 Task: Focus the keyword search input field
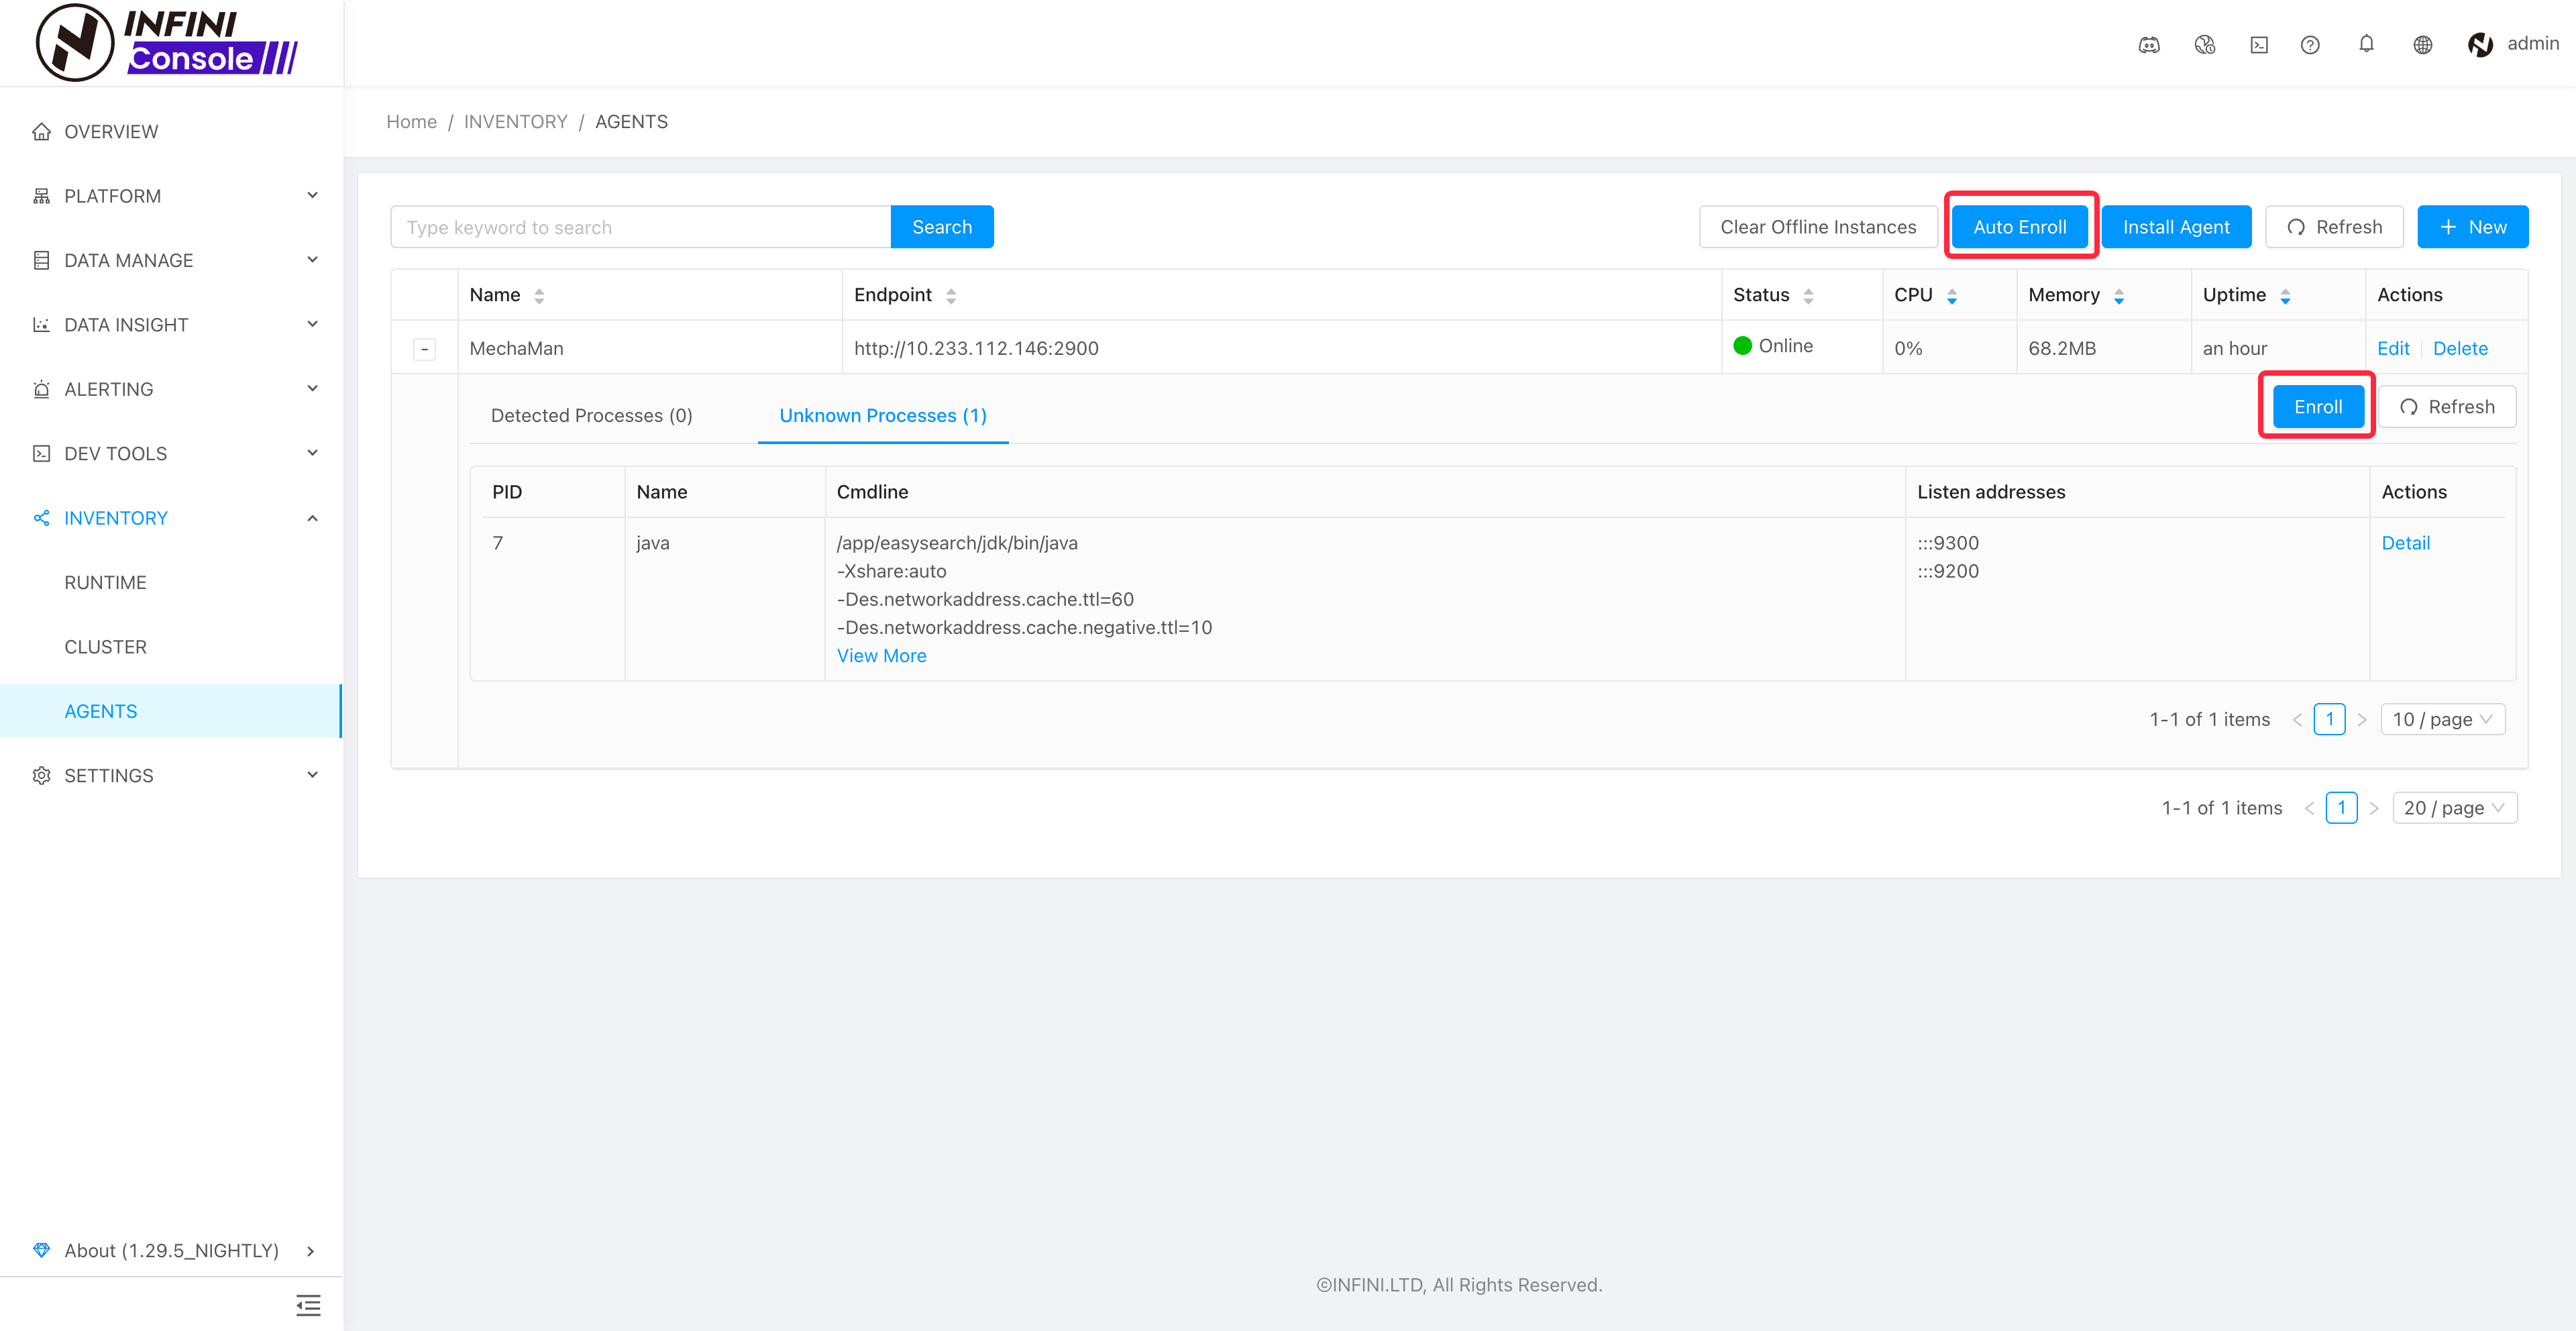(x=640, y=227)
